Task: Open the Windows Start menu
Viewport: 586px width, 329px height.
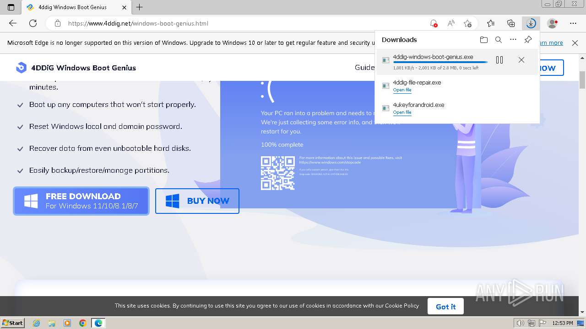Action: tap(12, 323)
